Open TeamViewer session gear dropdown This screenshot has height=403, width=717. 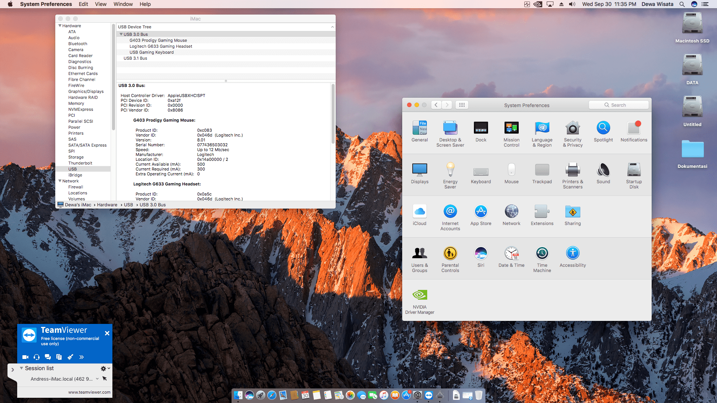pos(105,368)
